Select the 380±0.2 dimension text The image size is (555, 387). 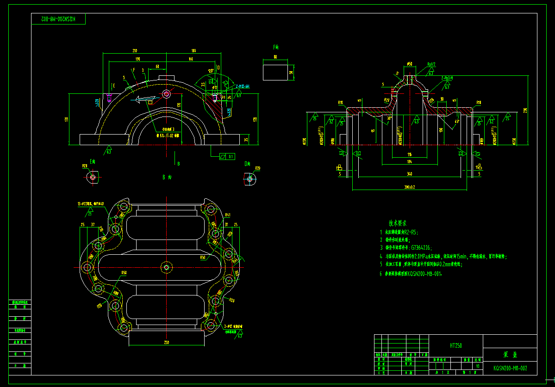click(x=410, y=187)
